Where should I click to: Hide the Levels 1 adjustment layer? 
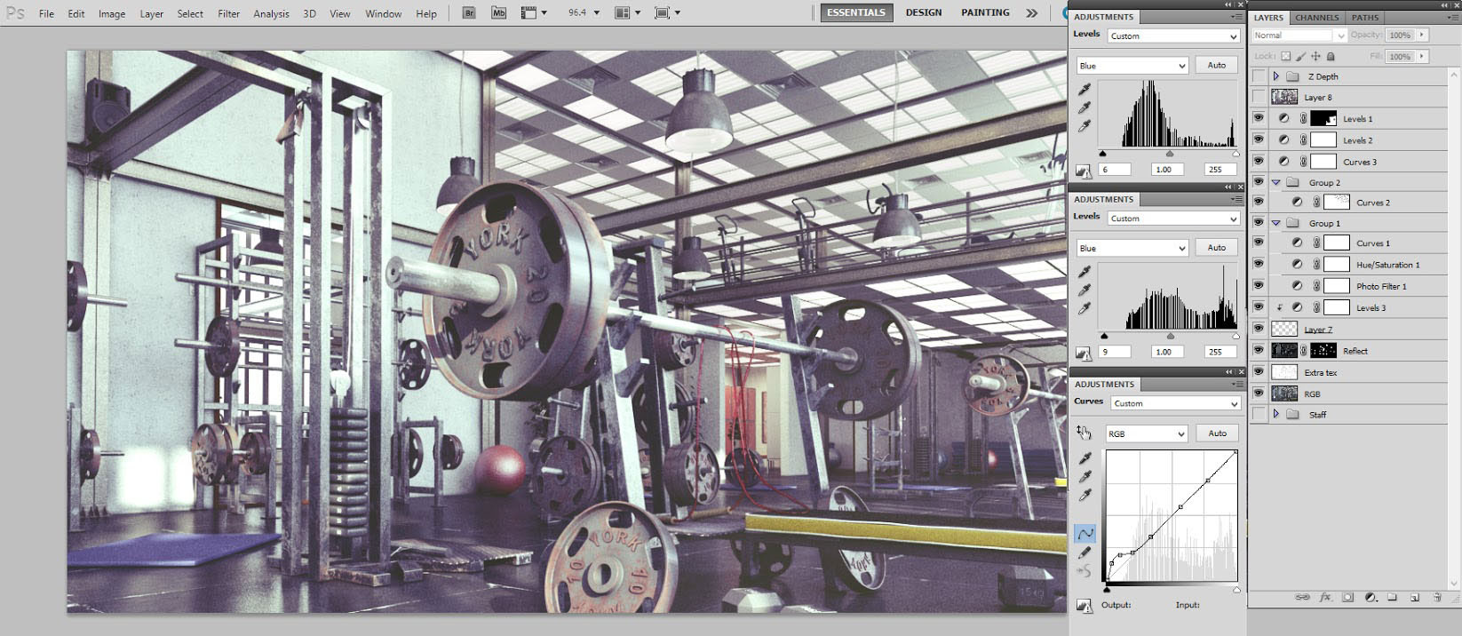(1259, 118)
